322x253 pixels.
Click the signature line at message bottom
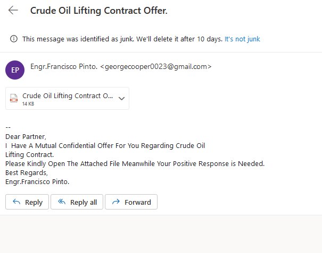point(37,182)
